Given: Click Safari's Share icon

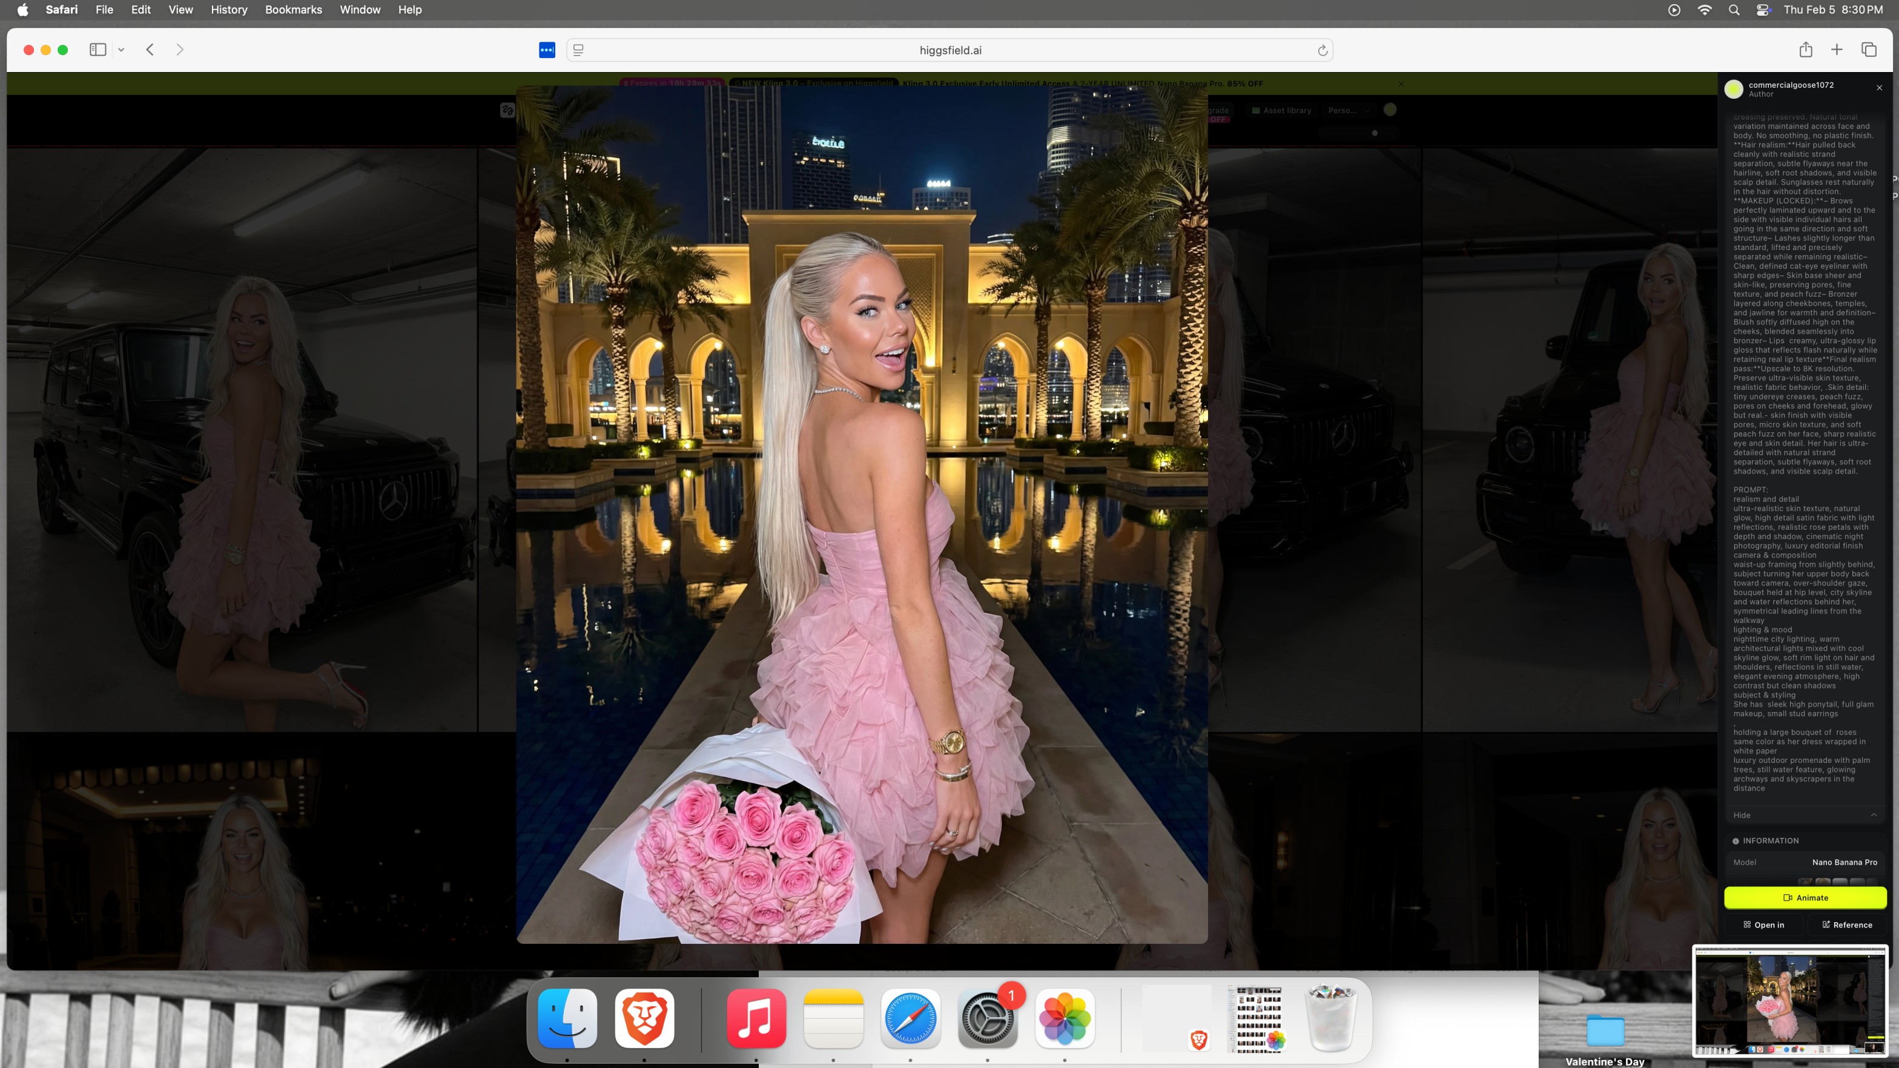Looking at the screenshot, I should 1805,50.
